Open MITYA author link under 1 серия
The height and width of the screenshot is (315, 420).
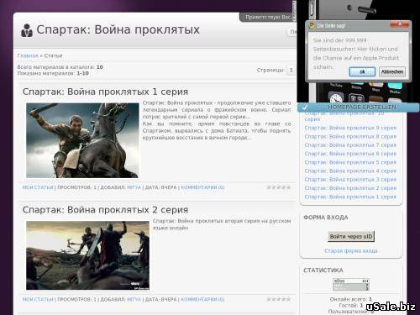[134, 187]
